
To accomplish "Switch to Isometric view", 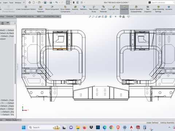I will pos(169,8).
